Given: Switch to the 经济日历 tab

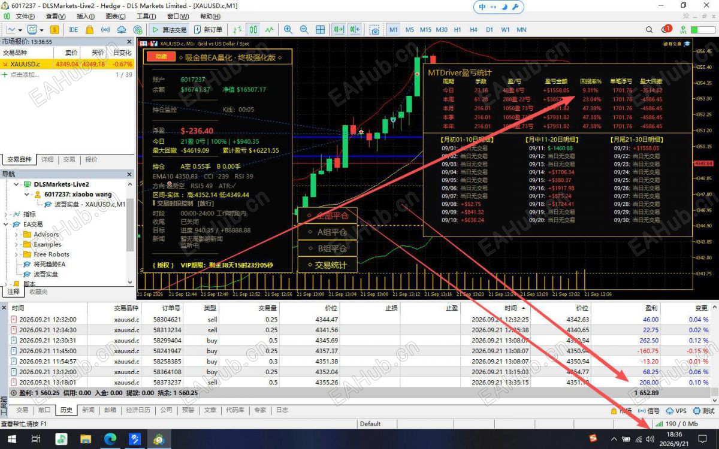Looking at the screenshot, I should [x=138, y=410].
